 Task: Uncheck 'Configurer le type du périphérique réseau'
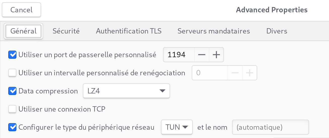click(x=12, y=127)
